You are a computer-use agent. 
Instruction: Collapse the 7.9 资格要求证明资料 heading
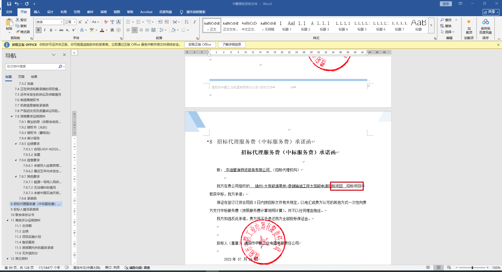[11, 116]
